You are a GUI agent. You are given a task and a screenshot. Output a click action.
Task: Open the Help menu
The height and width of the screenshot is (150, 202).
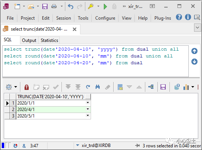click(x=143, y=18)
